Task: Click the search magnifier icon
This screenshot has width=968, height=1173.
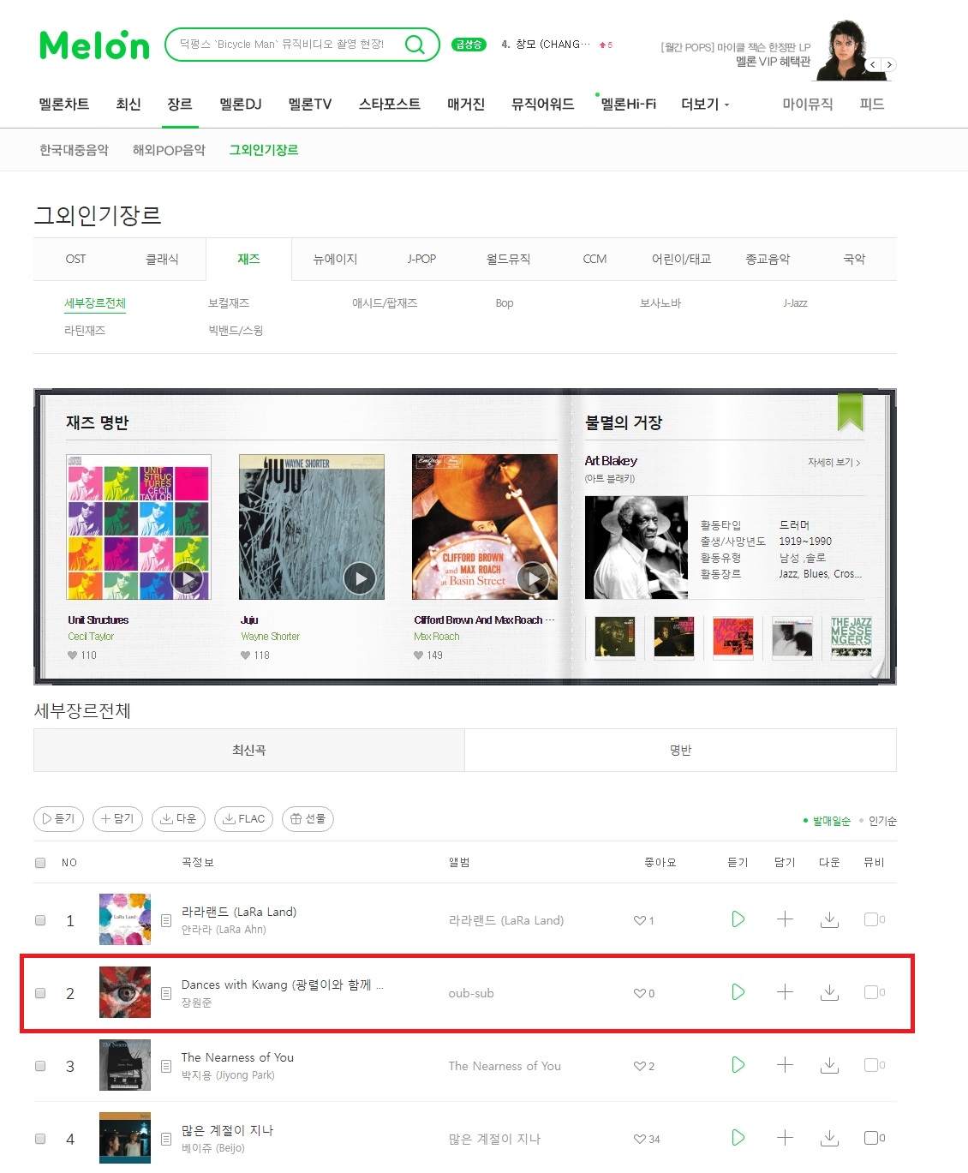Action: click(415, 44)
